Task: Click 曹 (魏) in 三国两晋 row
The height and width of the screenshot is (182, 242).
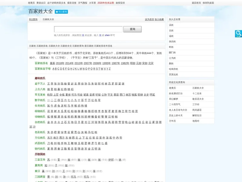Action: click(x=48, y=177)
